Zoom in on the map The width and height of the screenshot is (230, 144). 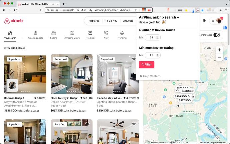click(219, 50)
